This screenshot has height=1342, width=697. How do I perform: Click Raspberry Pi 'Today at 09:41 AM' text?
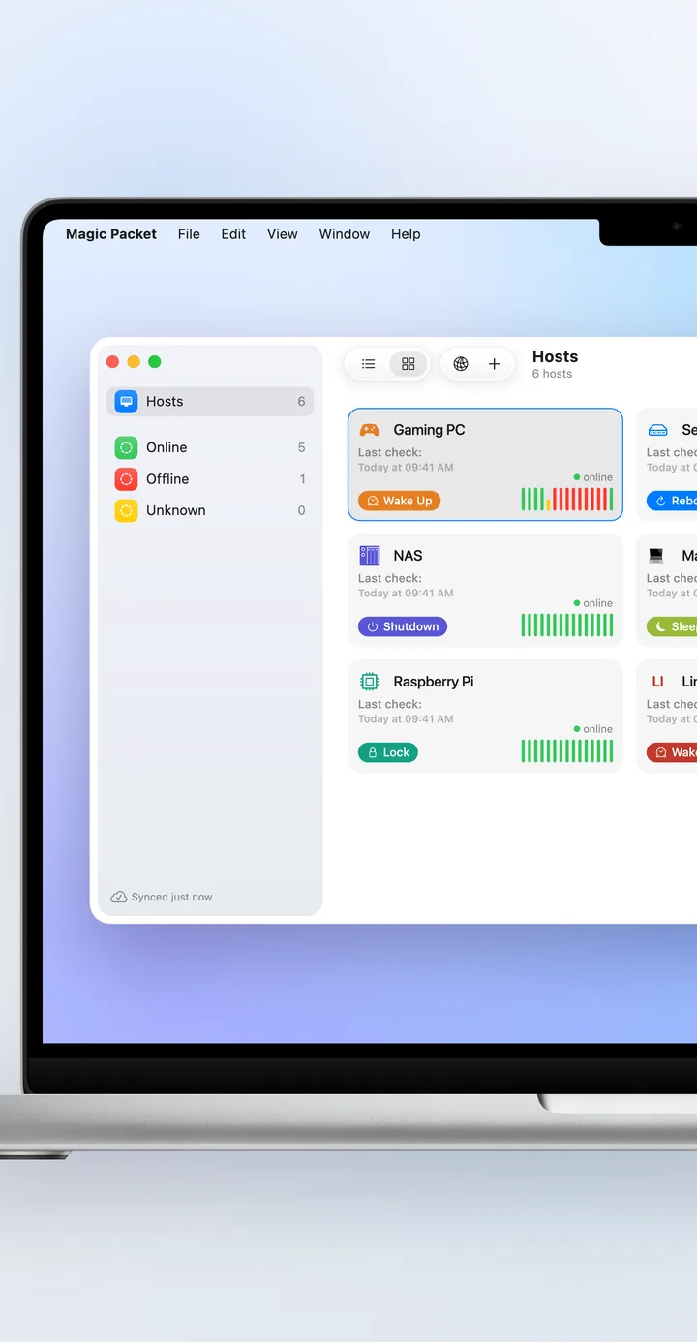(406, 719)
